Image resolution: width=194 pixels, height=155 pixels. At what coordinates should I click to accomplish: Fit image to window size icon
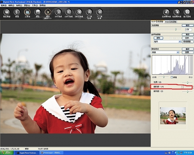pyautogui.click(x=48, y=12)
